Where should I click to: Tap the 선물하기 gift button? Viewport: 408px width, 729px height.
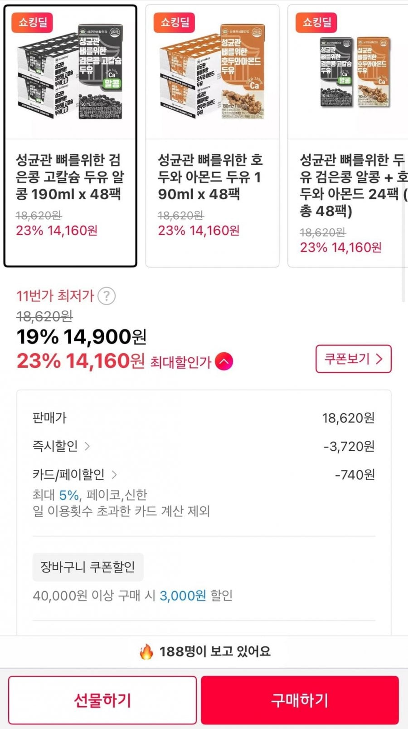pos(102,700)
